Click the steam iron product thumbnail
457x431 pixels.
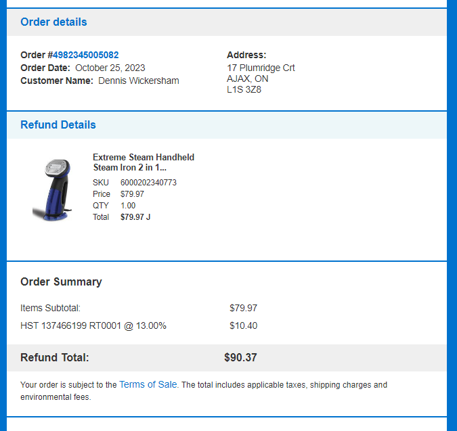point(52,189)
